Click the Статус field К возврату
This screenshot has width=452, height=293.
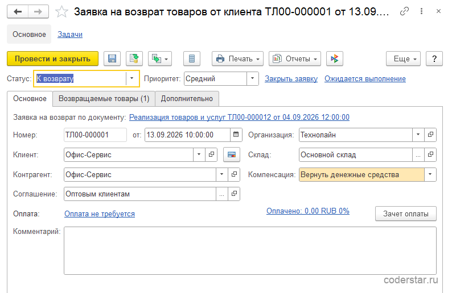pyautogui.click(x=81, y=78)
